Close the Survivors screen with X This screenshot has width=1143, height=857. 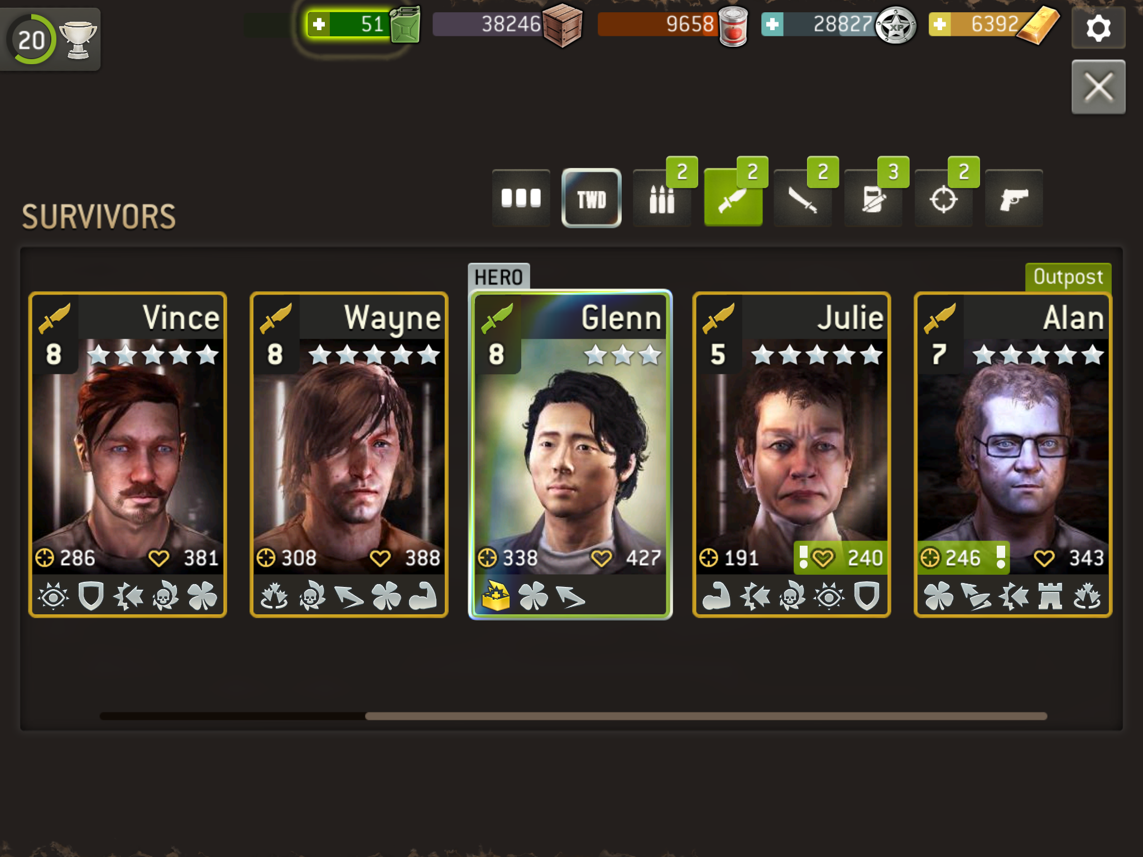pos(1098,87)
